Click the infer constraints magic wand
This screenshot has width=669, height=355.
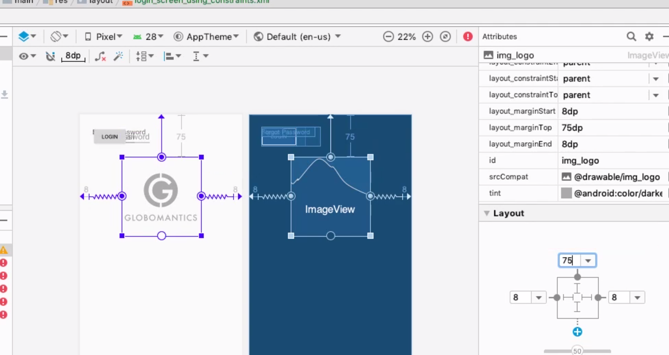pos(118,56)
